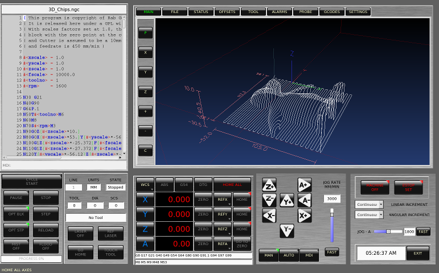
Task: Toggle MIST OFF coolant button
Action: click(17, 247)
